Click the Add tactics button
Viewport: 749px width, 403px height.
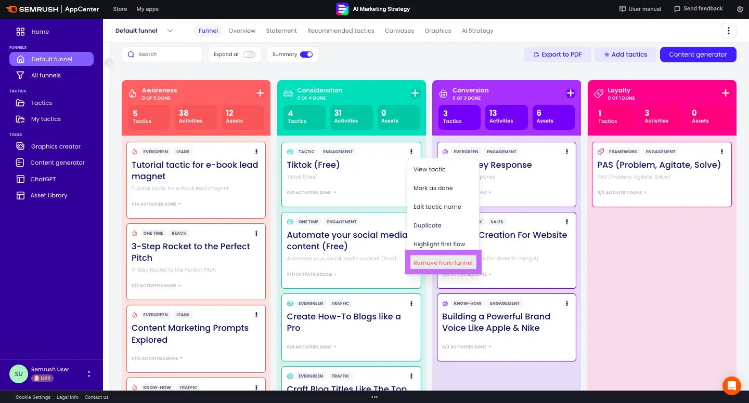625,55
